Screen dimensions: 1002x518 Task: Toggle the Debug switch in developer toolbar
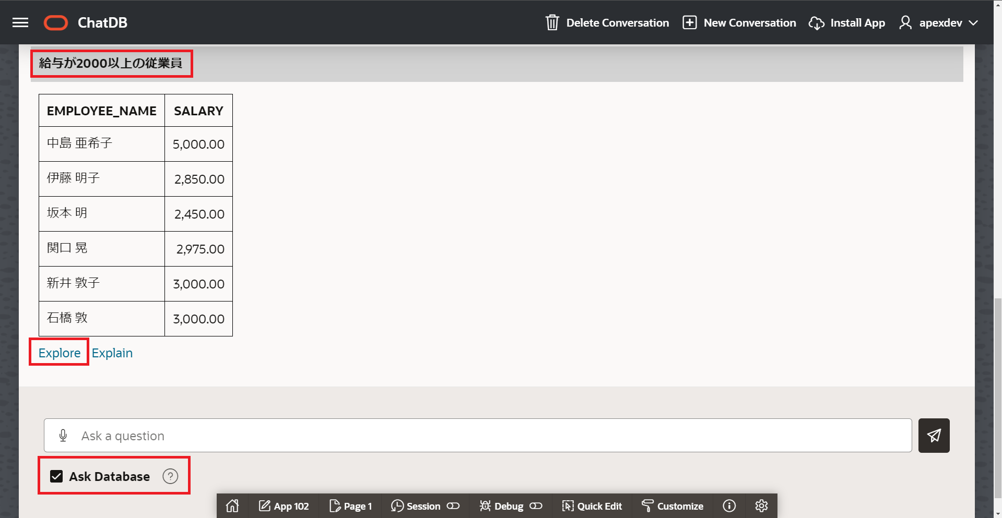[x=536, y=506]
